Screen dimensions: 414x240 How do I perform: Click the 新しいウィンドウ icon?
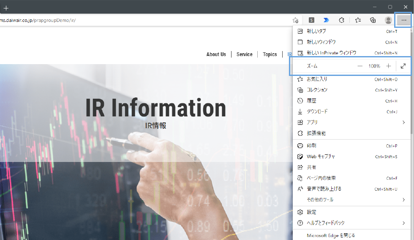[300, 42]
